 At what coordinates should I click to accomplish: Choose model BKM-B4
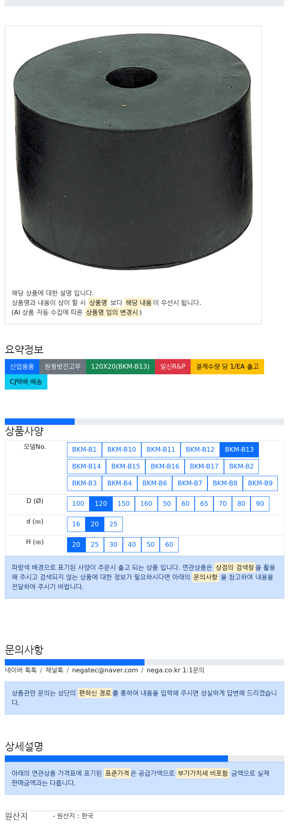pyautogui.click(x=120, y=483)
